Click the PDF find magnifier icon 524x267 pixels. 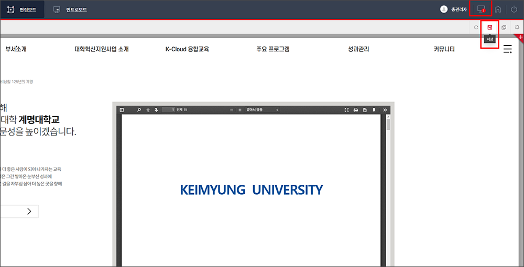(139, 110)
